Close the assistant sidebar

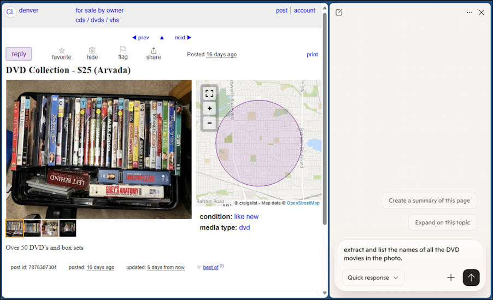(x=482, y=13)
